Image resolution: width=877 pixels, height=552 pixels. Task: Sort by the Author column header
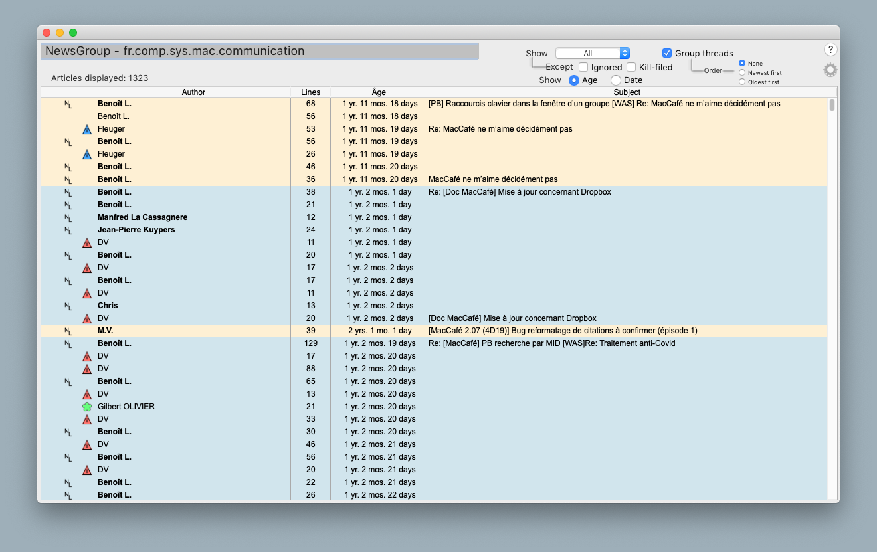pyautogui.click(x=193, y=92)
